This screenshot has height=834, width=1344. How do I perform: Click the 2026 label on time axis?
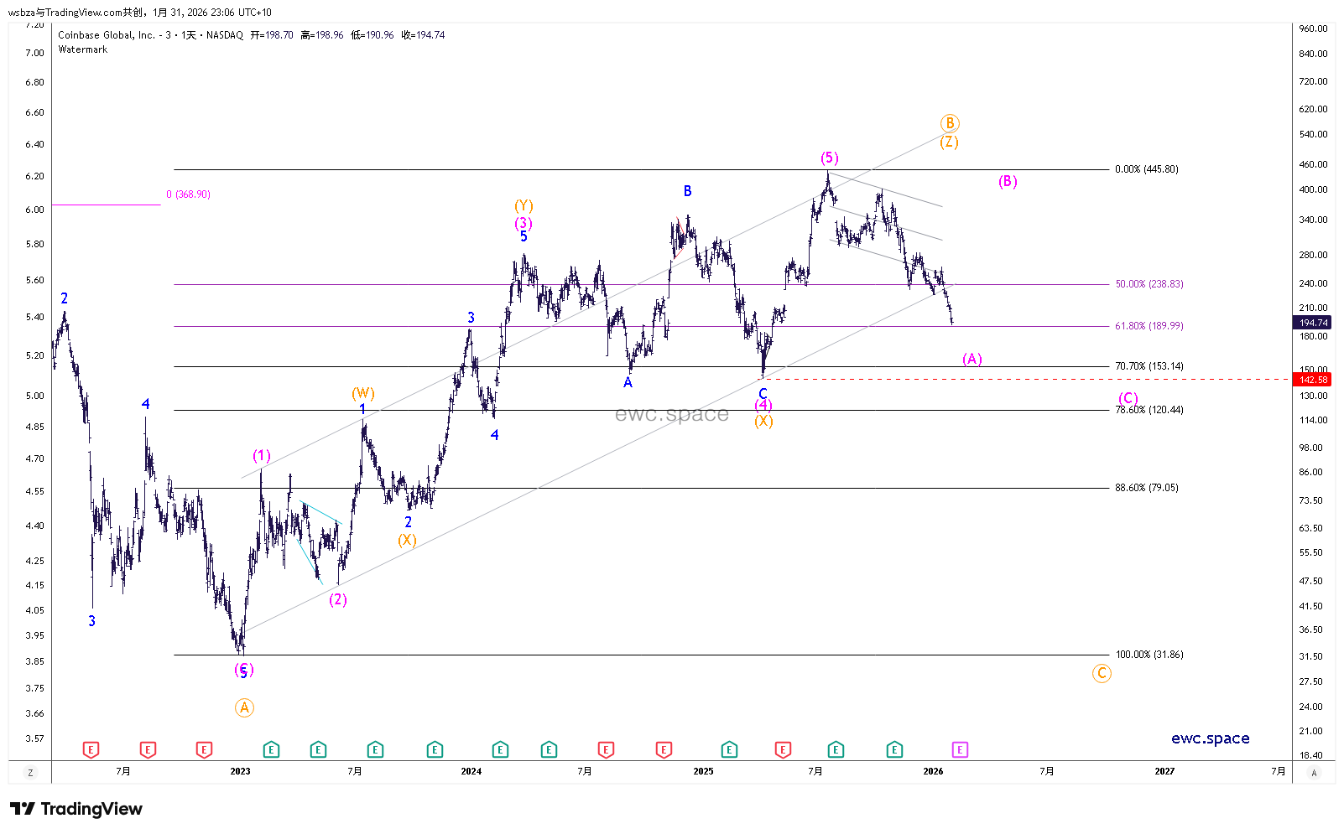(933, 771)
